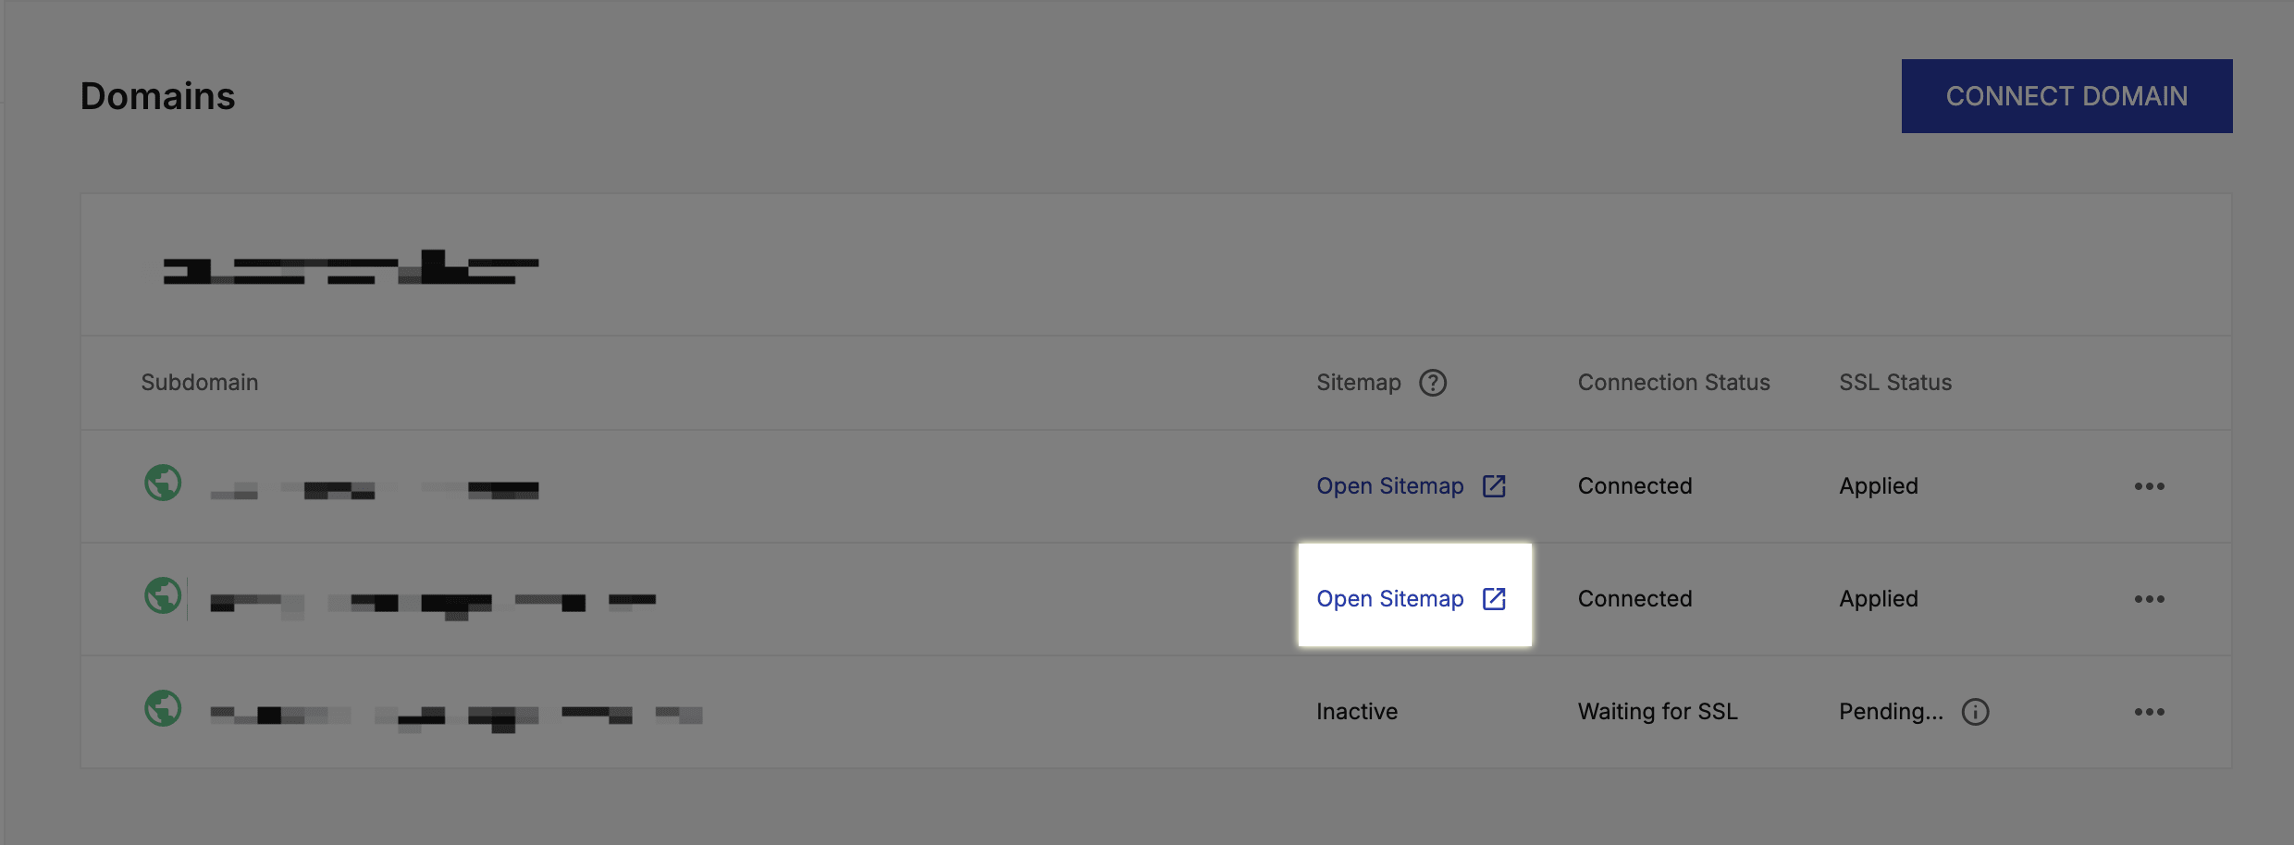Viewport: 2294px width, 845px height.
Task: Open the three-dot menu for the Pending subdomain
Action: click(x=2149, y=712)
